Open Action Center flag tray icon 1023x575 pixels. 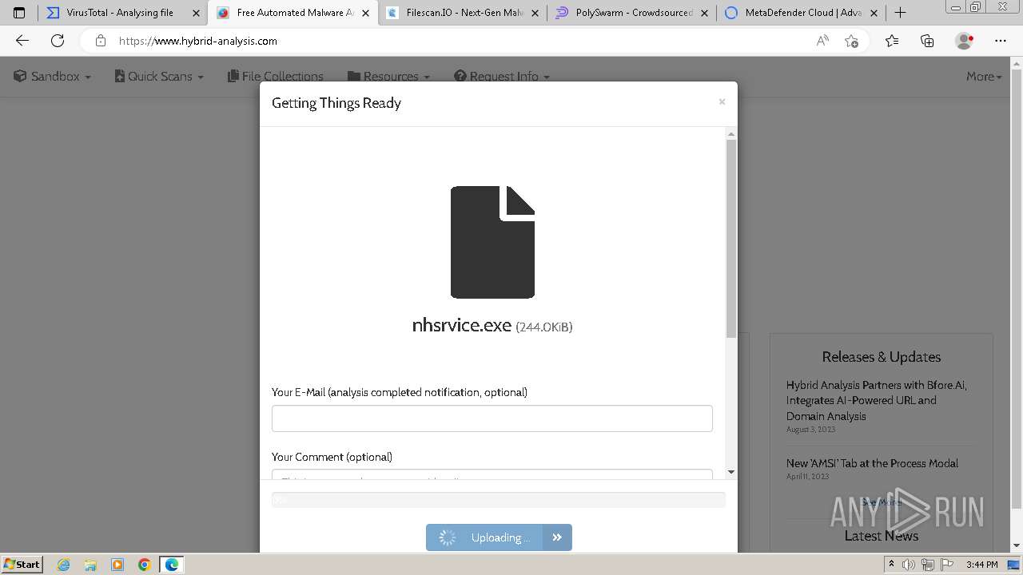pos(947,565)
